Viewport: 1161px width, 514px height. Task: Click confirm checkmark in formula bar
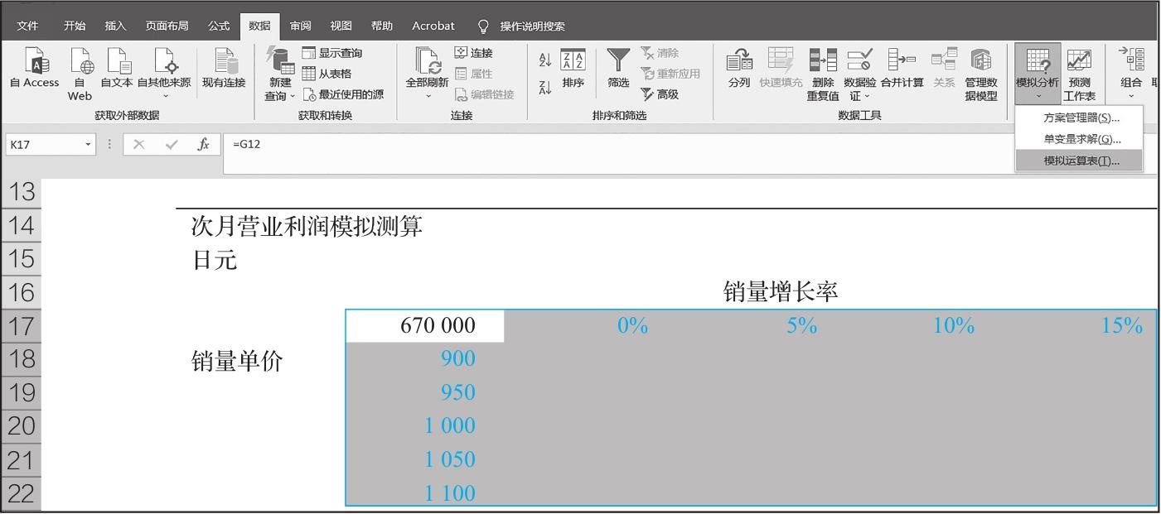[x=172, y=144]
